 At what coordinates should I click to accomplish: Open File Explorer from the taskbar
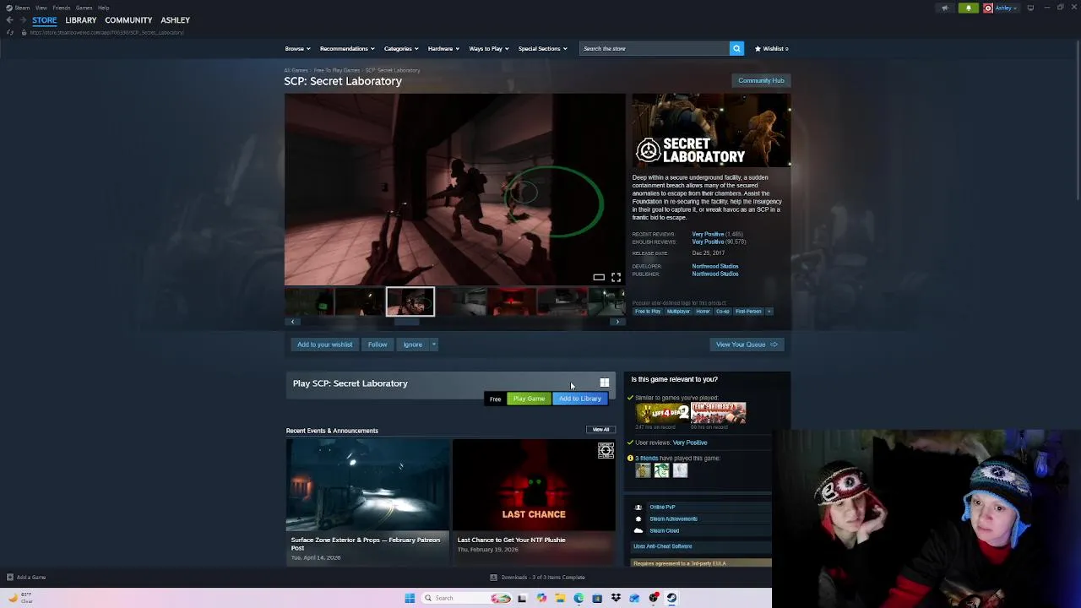tap(560, 598)
